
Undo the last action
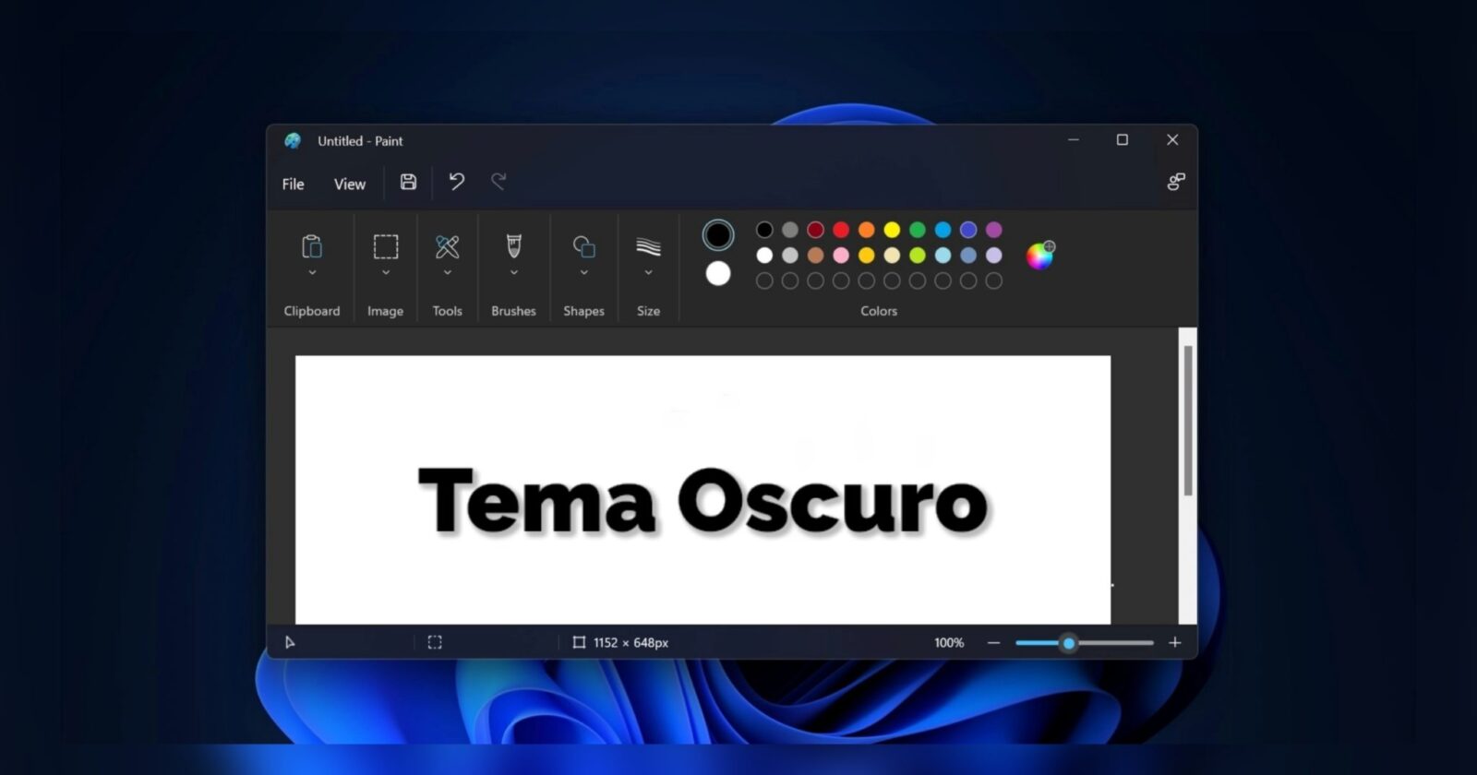(456, 182)
